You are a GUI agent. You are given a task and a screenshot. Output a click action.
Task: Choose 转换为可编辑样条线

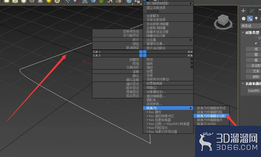click(211, 108)
